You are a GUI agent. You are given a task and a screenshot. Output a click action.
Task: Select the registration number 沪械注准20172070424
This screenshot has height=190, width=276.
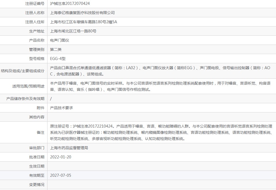point(70,4)
